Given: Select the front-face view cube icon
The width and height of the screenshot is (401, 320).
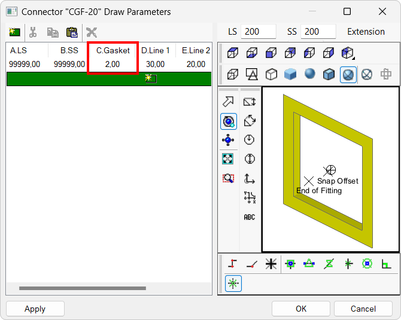Looking at the screenshot, I should pyautogui.click(x=271, y=53).
